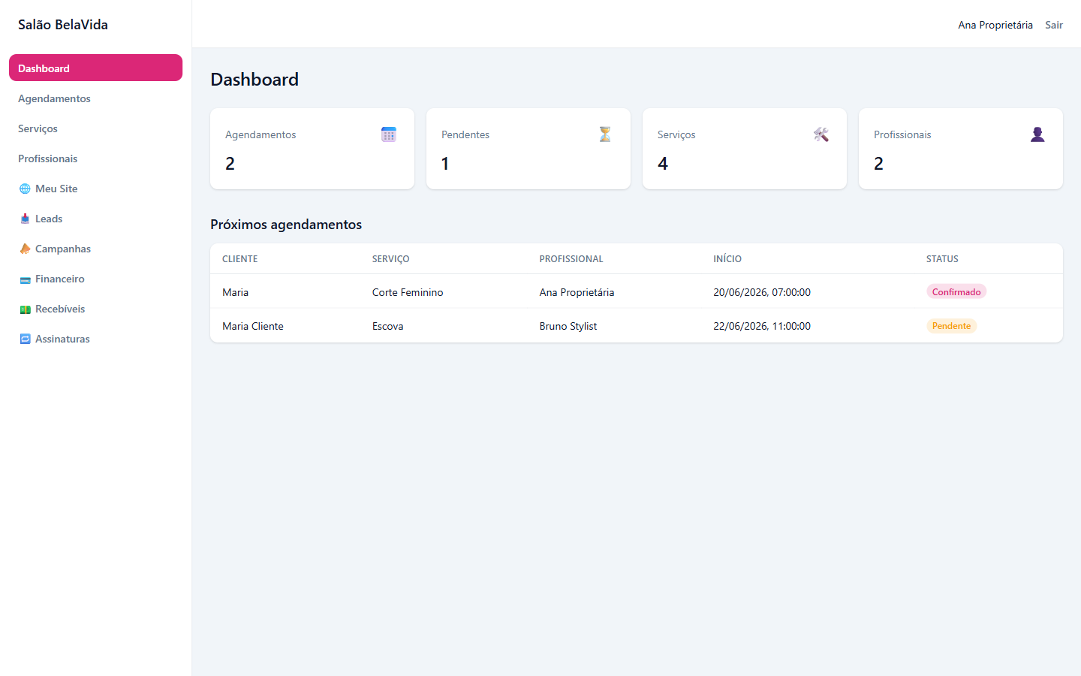This screenshot has height=676, width=1081.
Task: Open the Meu Site sidebar label
Action: click(56, 189)
